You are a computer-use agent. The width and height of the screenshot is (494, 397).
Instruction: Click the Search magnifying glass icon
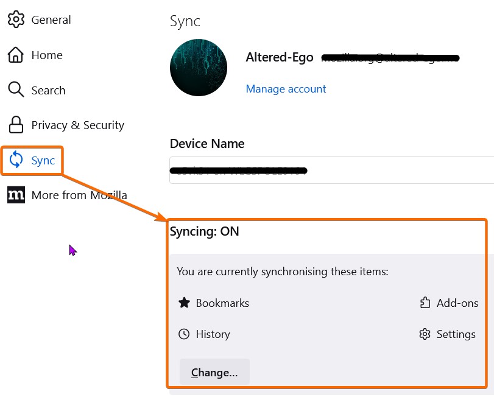(16, 90)
